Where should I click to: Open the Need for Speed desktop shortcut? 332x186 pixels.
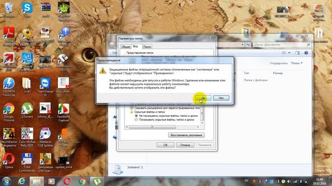point(64,11)
